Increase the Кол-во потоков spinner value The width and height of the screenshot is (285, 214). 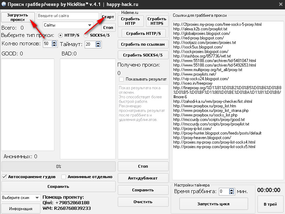click(54, 43)
